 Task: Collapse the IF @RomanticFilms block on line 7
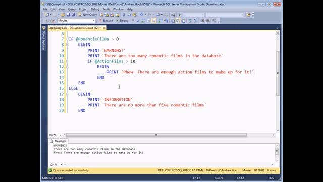click(x=67, y=39)
